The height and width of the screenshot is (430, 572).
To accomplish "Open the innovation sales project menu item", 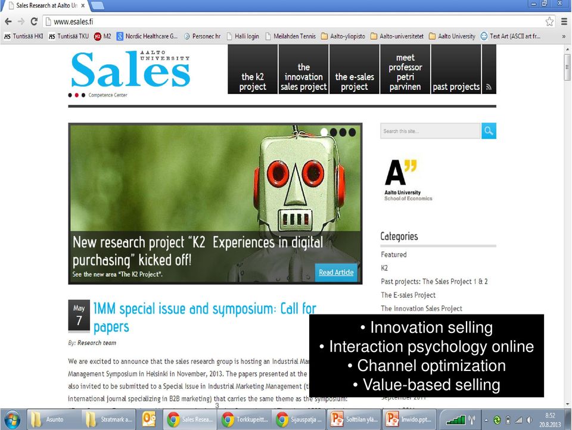I will click(303, 69).
